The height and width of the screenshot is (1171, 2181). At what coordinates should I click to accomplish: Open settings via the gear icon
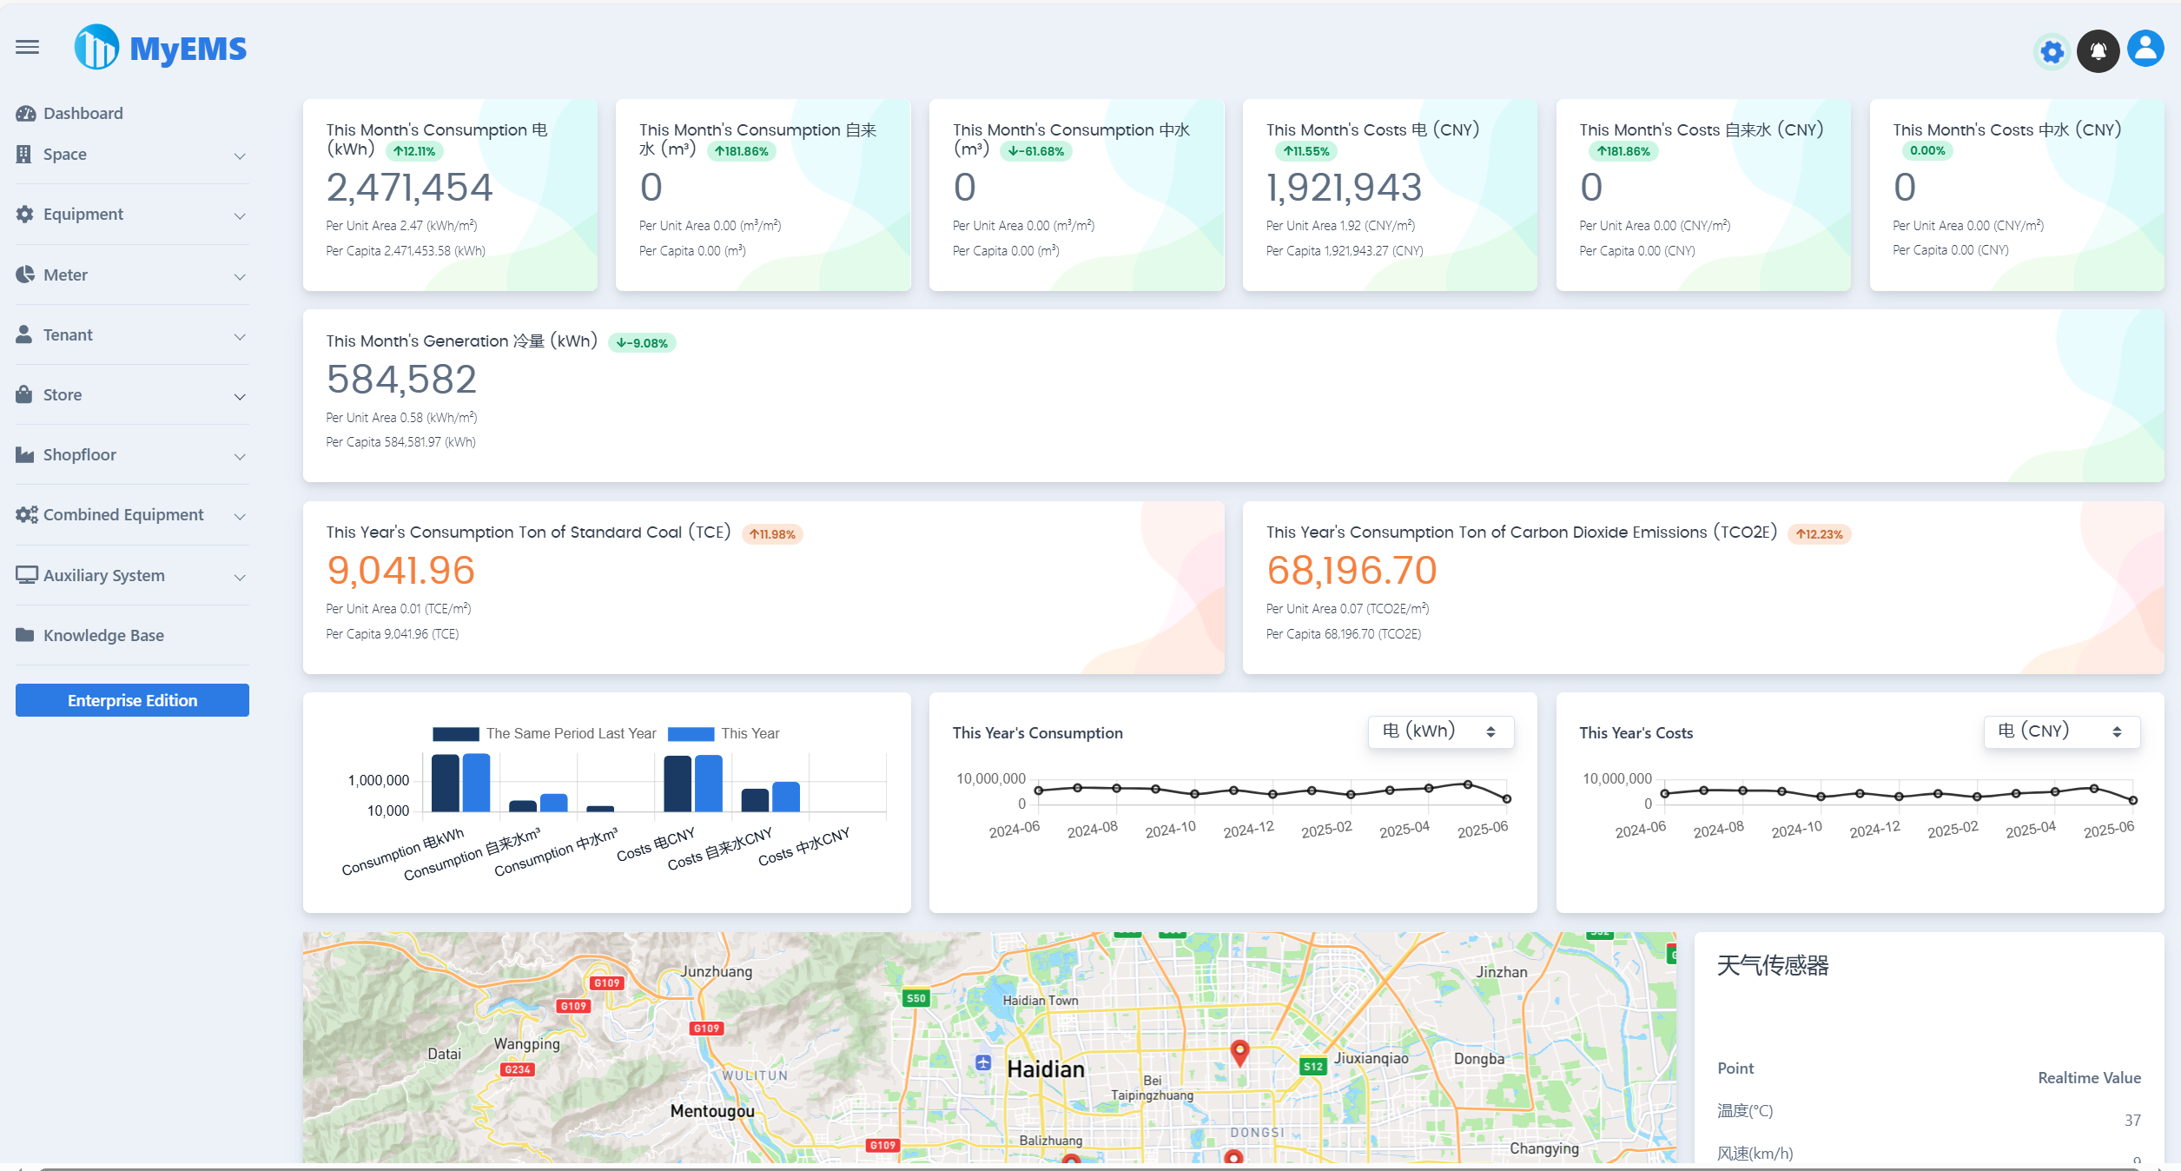tap(2052, 52)
